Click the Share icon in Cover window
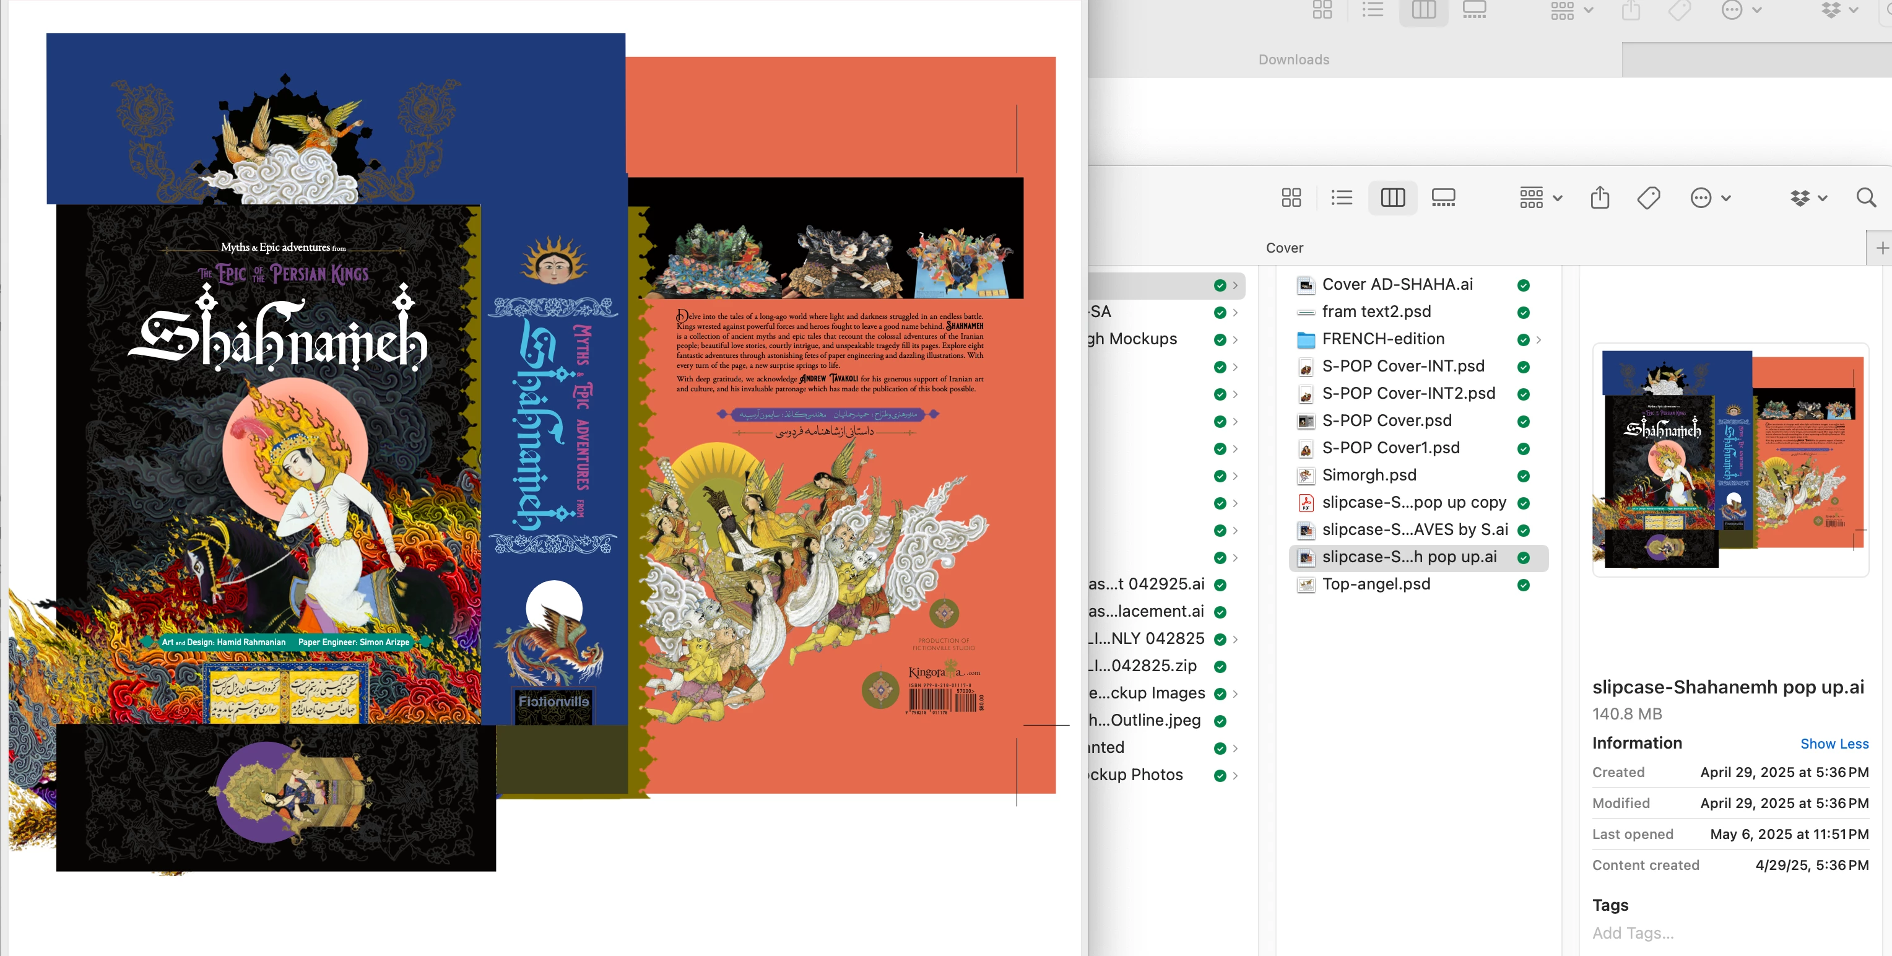 tap(1600, 198)
